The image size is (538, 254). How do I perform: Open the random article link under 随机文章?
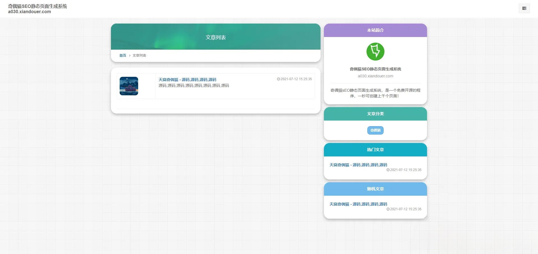358,204
